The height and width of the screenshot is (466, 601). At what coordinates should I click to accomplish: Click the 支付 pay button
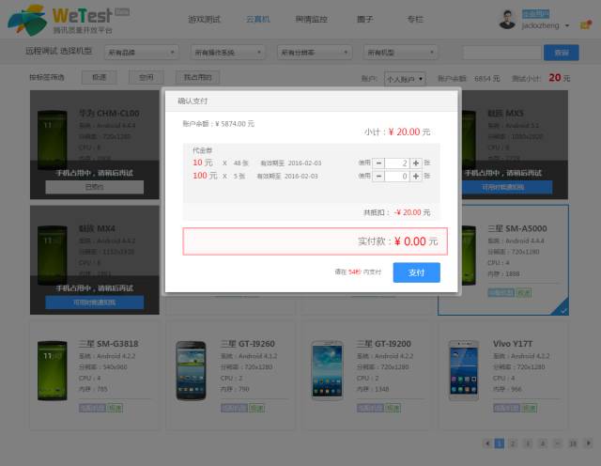click(416, 272)
